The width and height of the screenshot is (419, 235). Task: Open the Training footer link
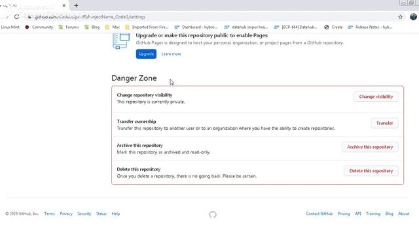tap(373, 213)
